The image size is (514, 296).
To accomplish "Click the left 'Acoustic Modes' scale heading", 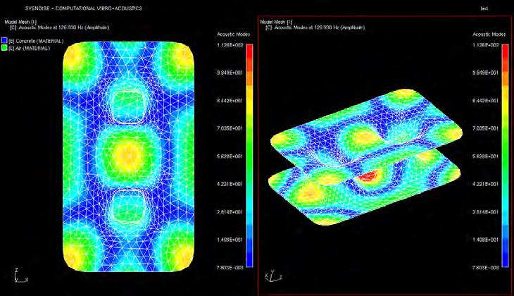I will click(x=233, y=35).
